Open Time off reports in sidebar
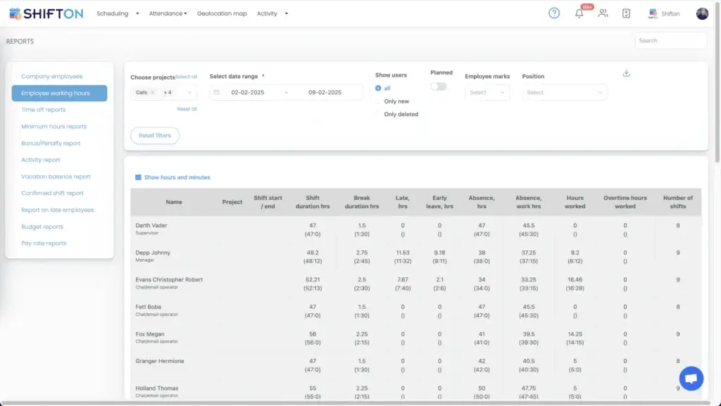Viewport: 721px width, 406px height. pos(44,110)
